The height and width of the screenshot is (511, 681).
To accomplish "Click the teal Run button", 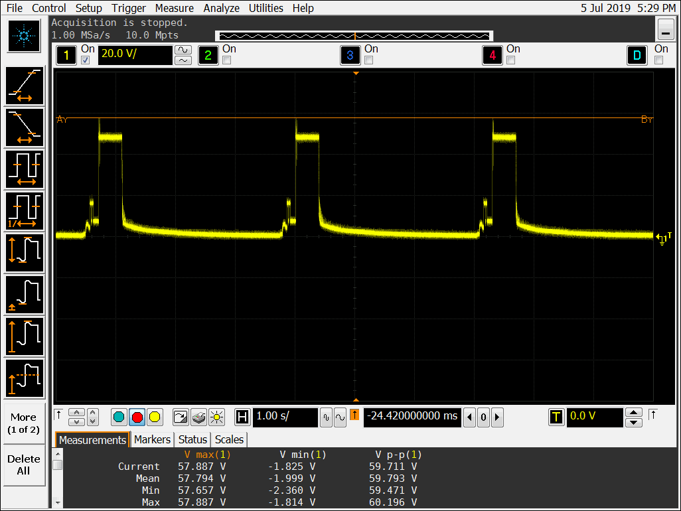I will (119, 417).
